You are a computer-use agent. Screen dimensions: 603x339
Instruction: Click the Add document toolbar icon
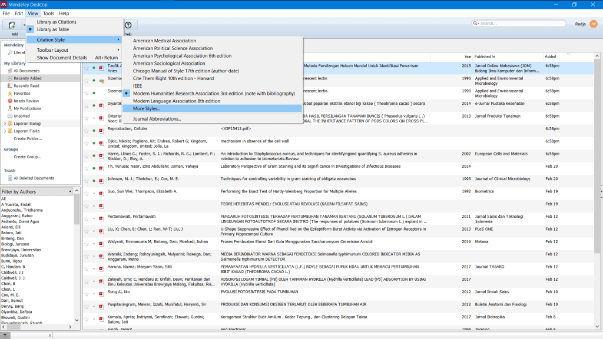12,25
